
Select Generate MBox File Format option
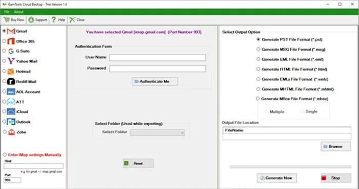pyautogui.click(x=258, y=99)
